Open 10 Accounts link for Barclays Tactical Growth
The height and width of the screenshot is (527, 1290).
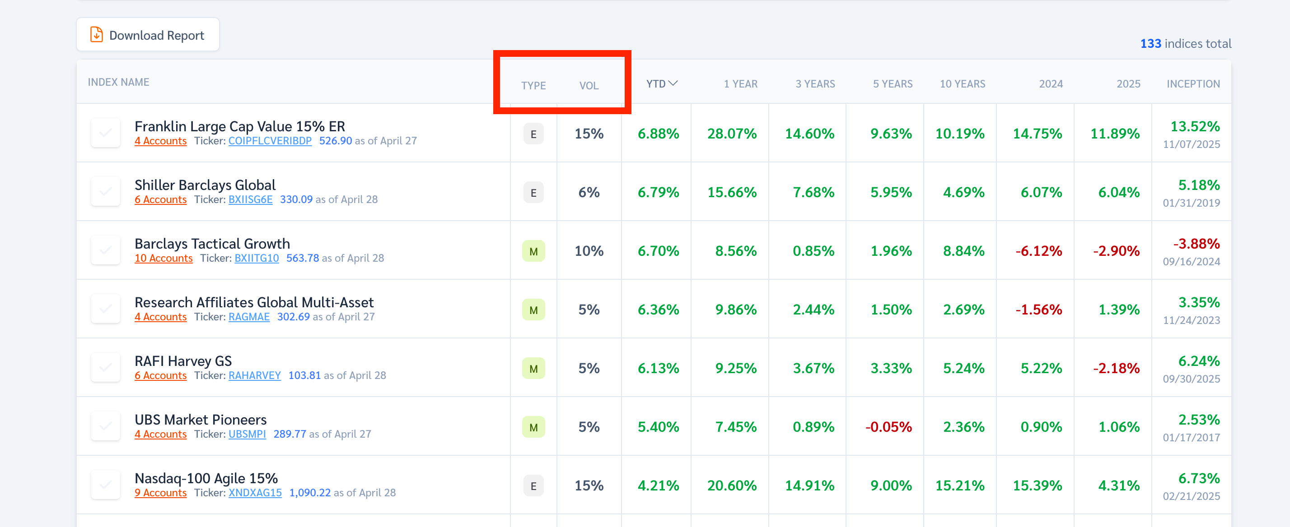pos(163,258)
